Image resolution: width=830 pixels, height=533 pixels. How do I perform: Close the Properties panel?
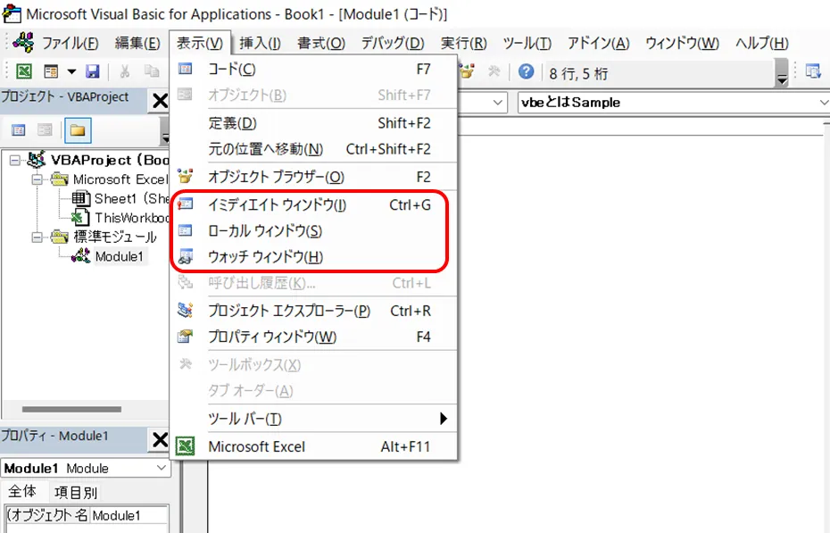tap(160, 438)
